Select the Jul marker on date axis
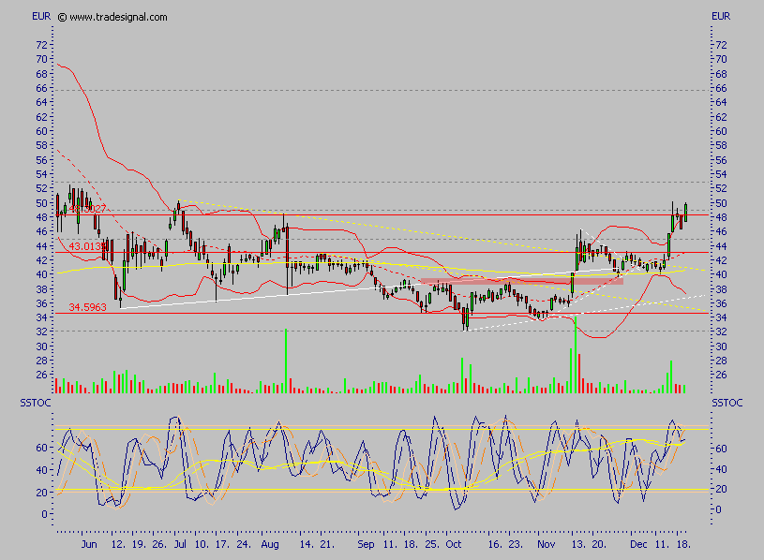Screen dimensions: 764x560 179,543
